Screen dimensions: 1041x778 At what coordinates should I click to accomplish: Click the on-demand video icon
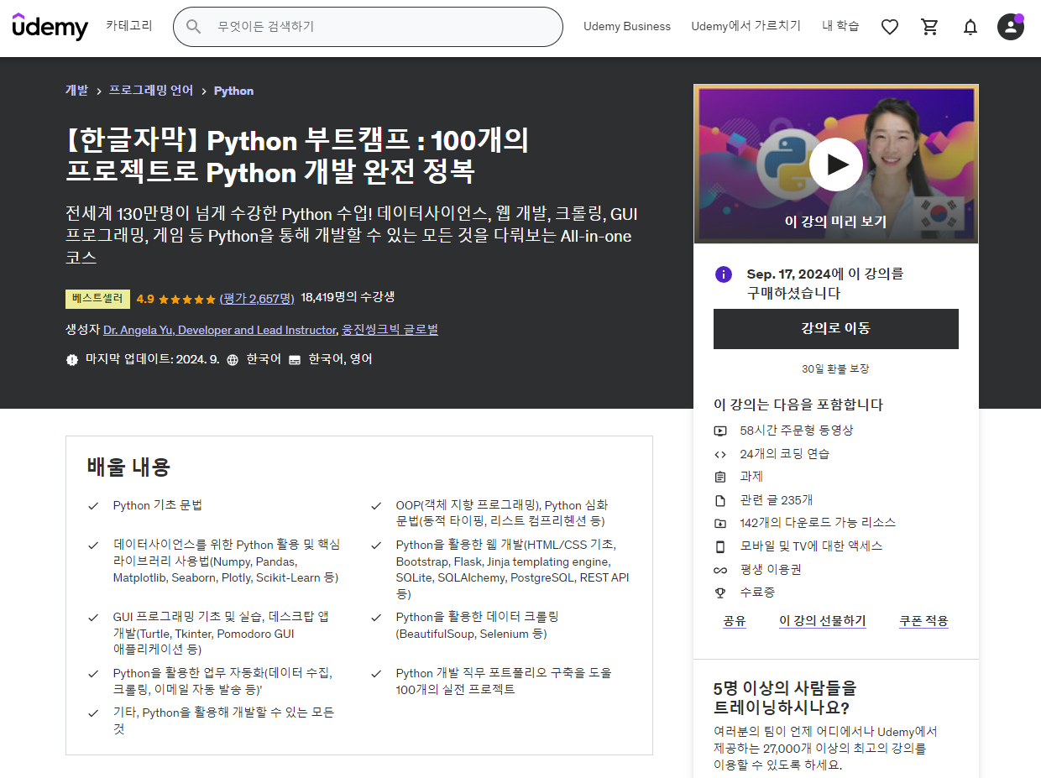point(720,431)
